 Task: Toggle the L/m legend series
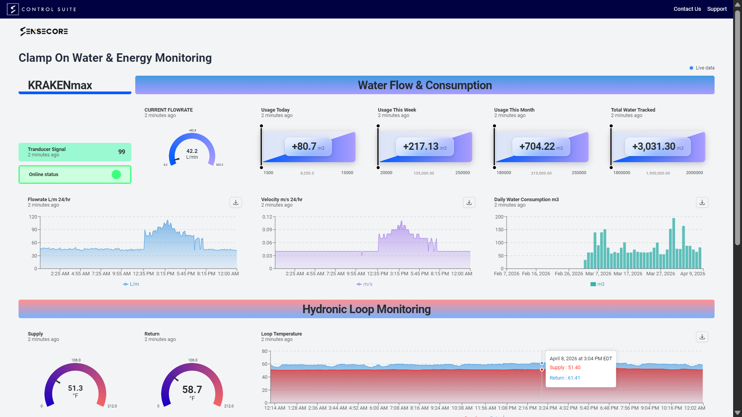pos(131,284)
